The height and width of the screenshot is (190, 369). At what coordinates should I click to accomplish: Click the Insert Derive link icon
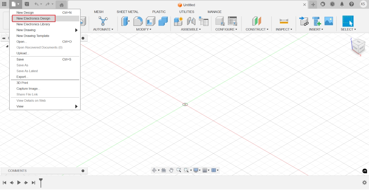(303, 21)
